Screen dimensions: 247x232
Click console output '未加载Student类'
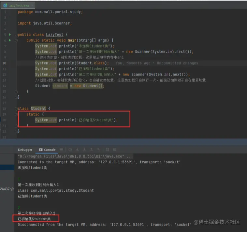32,168
